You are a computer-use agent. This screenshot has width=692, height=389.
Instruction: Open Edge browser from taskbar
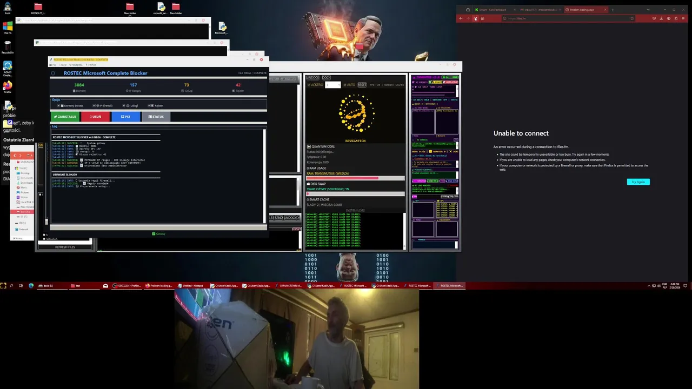(31, 285)
